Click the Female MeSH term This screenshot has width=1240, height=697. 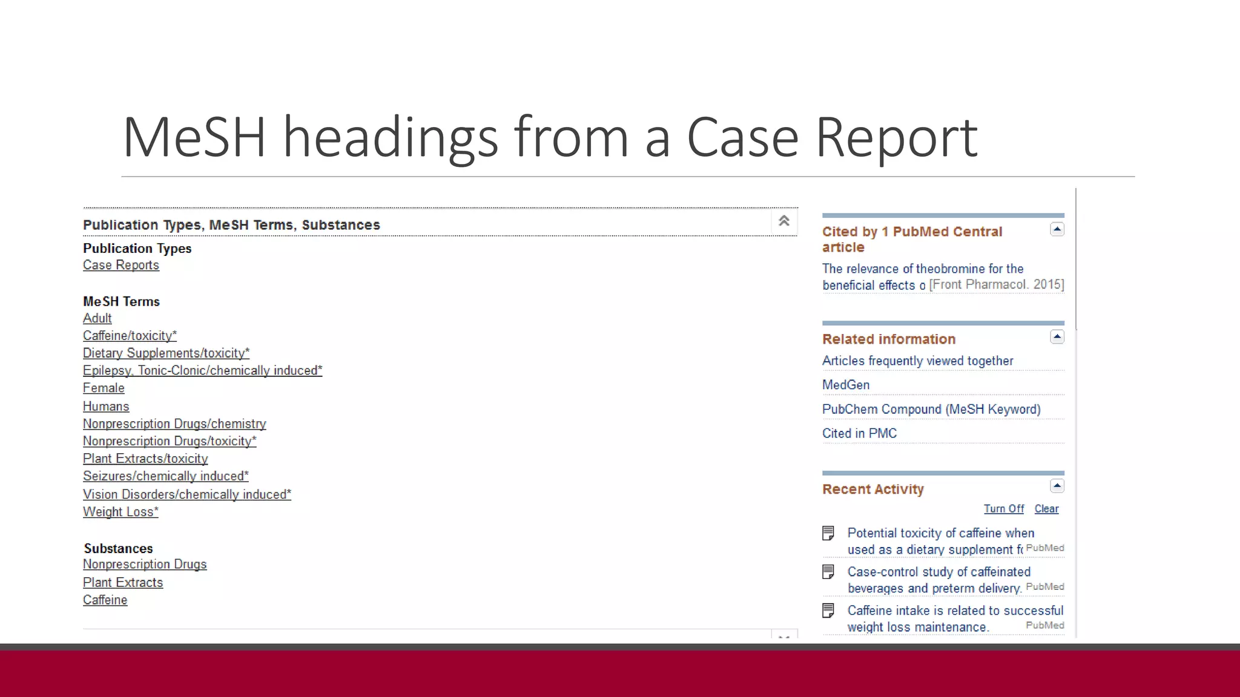pyautogui.click(x=104, y=388)
